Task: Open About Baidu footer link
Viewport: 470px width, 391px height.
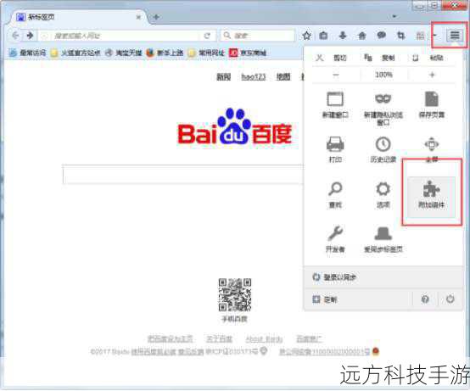Action: tap(264, 338)
